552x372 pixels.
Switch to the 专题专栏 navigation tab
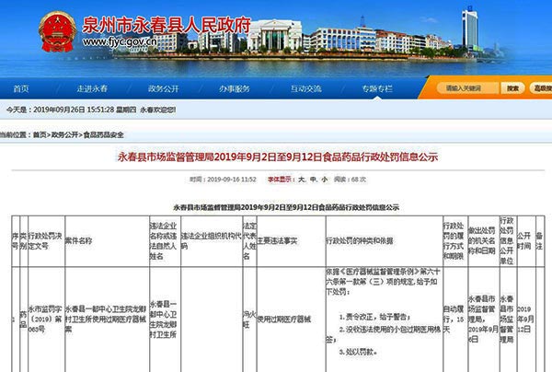pos(376,88)
